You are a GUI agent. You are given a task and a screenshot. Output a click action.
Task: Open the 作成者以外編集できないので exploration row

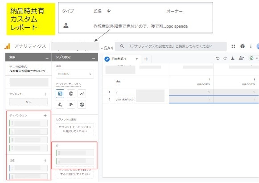136,26
